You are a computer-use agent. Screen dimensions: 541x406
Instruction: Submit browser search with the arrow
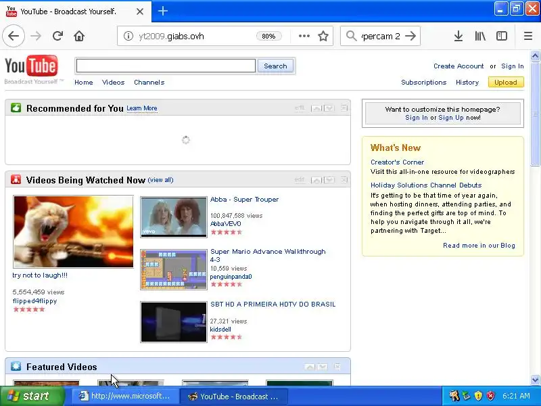410,36
